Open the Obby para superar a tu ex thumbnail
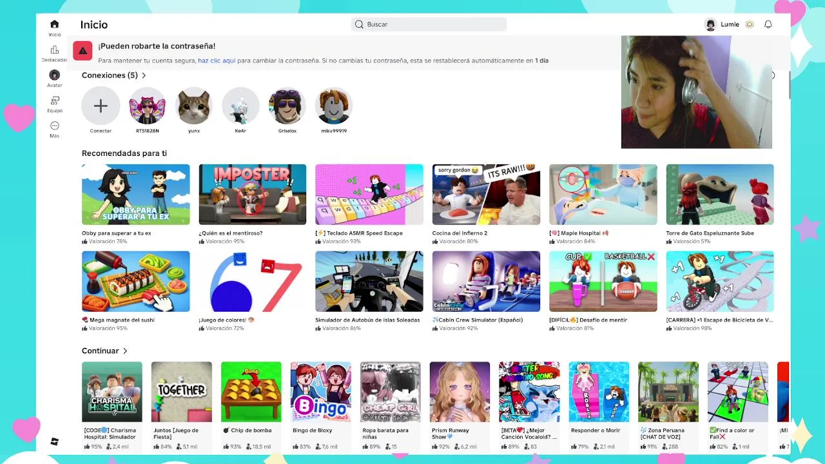 (135, 195)
